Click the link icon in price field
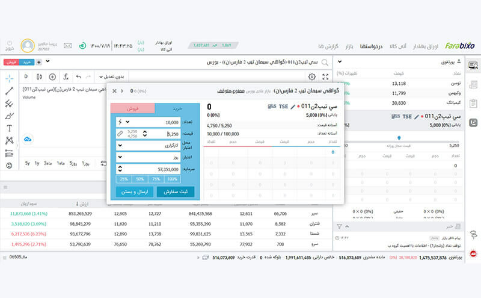This screenshot has height=298, width=481. click(120, 134)
